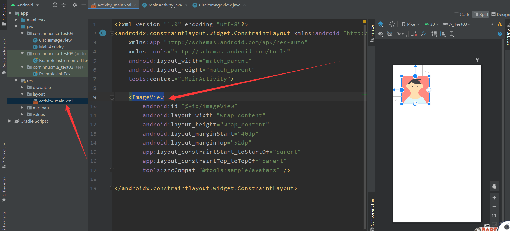Expand the values folder
The image size is (510, 231).
pos(22,114)
